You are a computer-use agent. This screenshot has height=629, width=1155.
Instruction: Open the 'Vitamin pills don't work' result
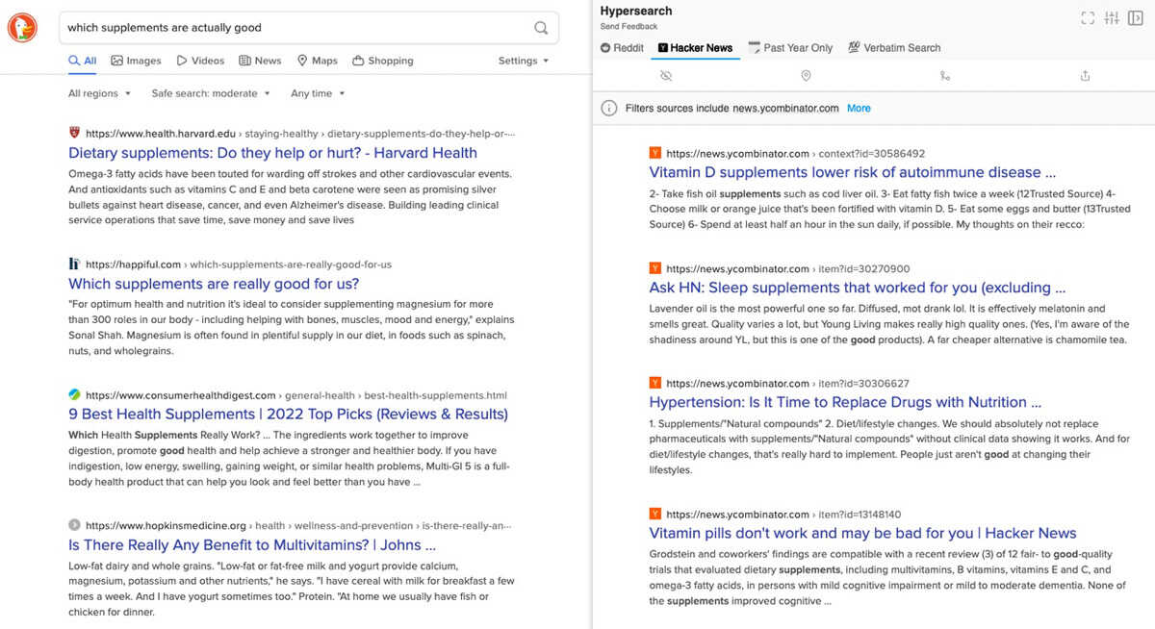862,533
